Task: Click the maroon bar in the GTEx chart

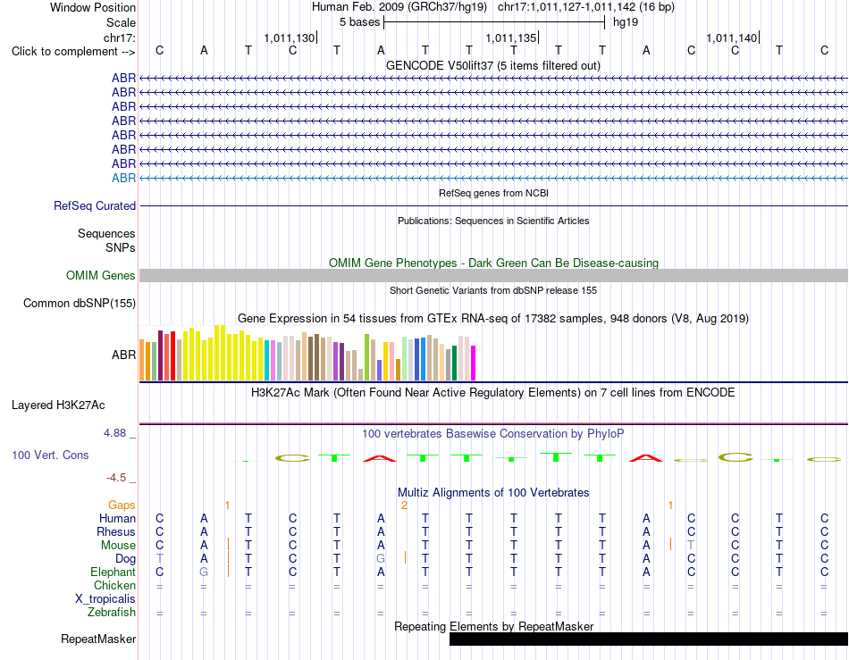Action: point(160,355)
